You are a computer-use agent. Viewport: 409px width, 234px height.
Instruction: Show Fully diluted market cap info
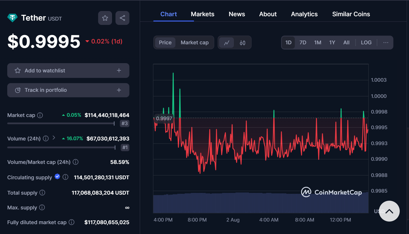pyautogui.click(x=71, y=222)
